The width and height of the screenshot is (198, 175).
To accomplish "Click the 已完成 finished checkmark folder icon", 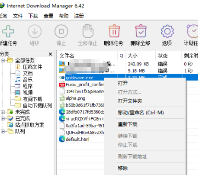I will pyautogui.click(x=10, y=118).
